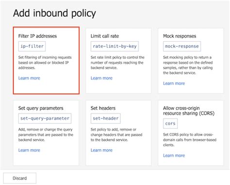
Task: Click the 'Set CORS policy to allow' description
Action: click(190, 140)
